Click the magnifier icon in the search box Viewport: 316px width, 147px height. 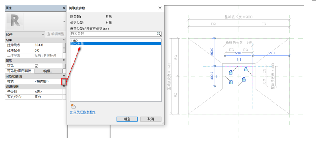pyautogui.click(x=159, y=34)
